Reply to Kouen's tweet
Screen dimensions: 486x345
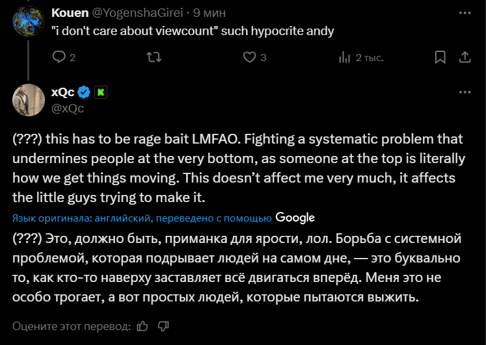(x=59, y=58)
